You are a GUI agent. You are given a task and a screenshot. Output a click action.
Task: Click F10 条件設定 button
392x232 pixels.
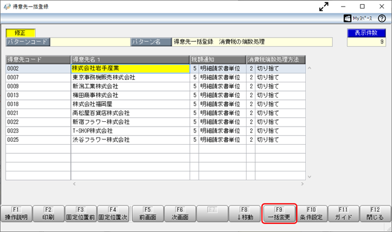pyautogui.click(x=311, y=214)
